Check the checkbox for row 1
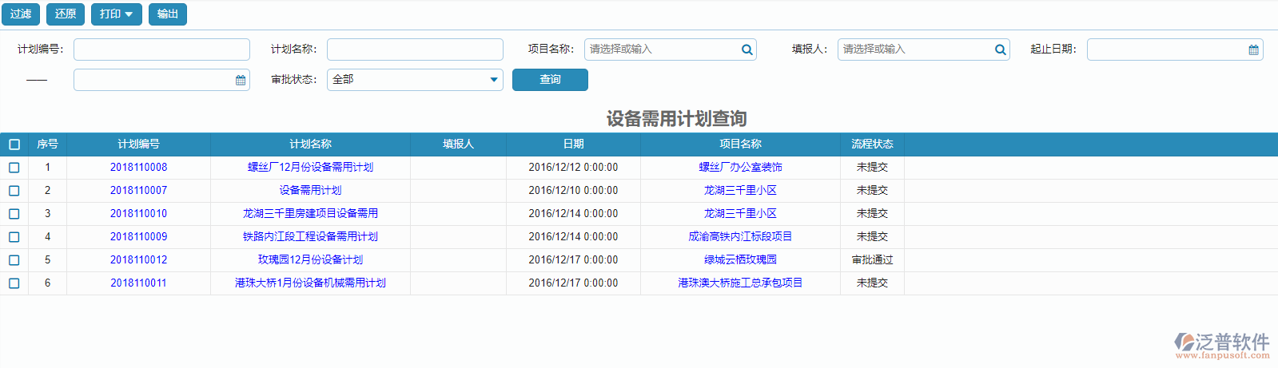Screen dimensions: 1278x368 pos(14,168)
